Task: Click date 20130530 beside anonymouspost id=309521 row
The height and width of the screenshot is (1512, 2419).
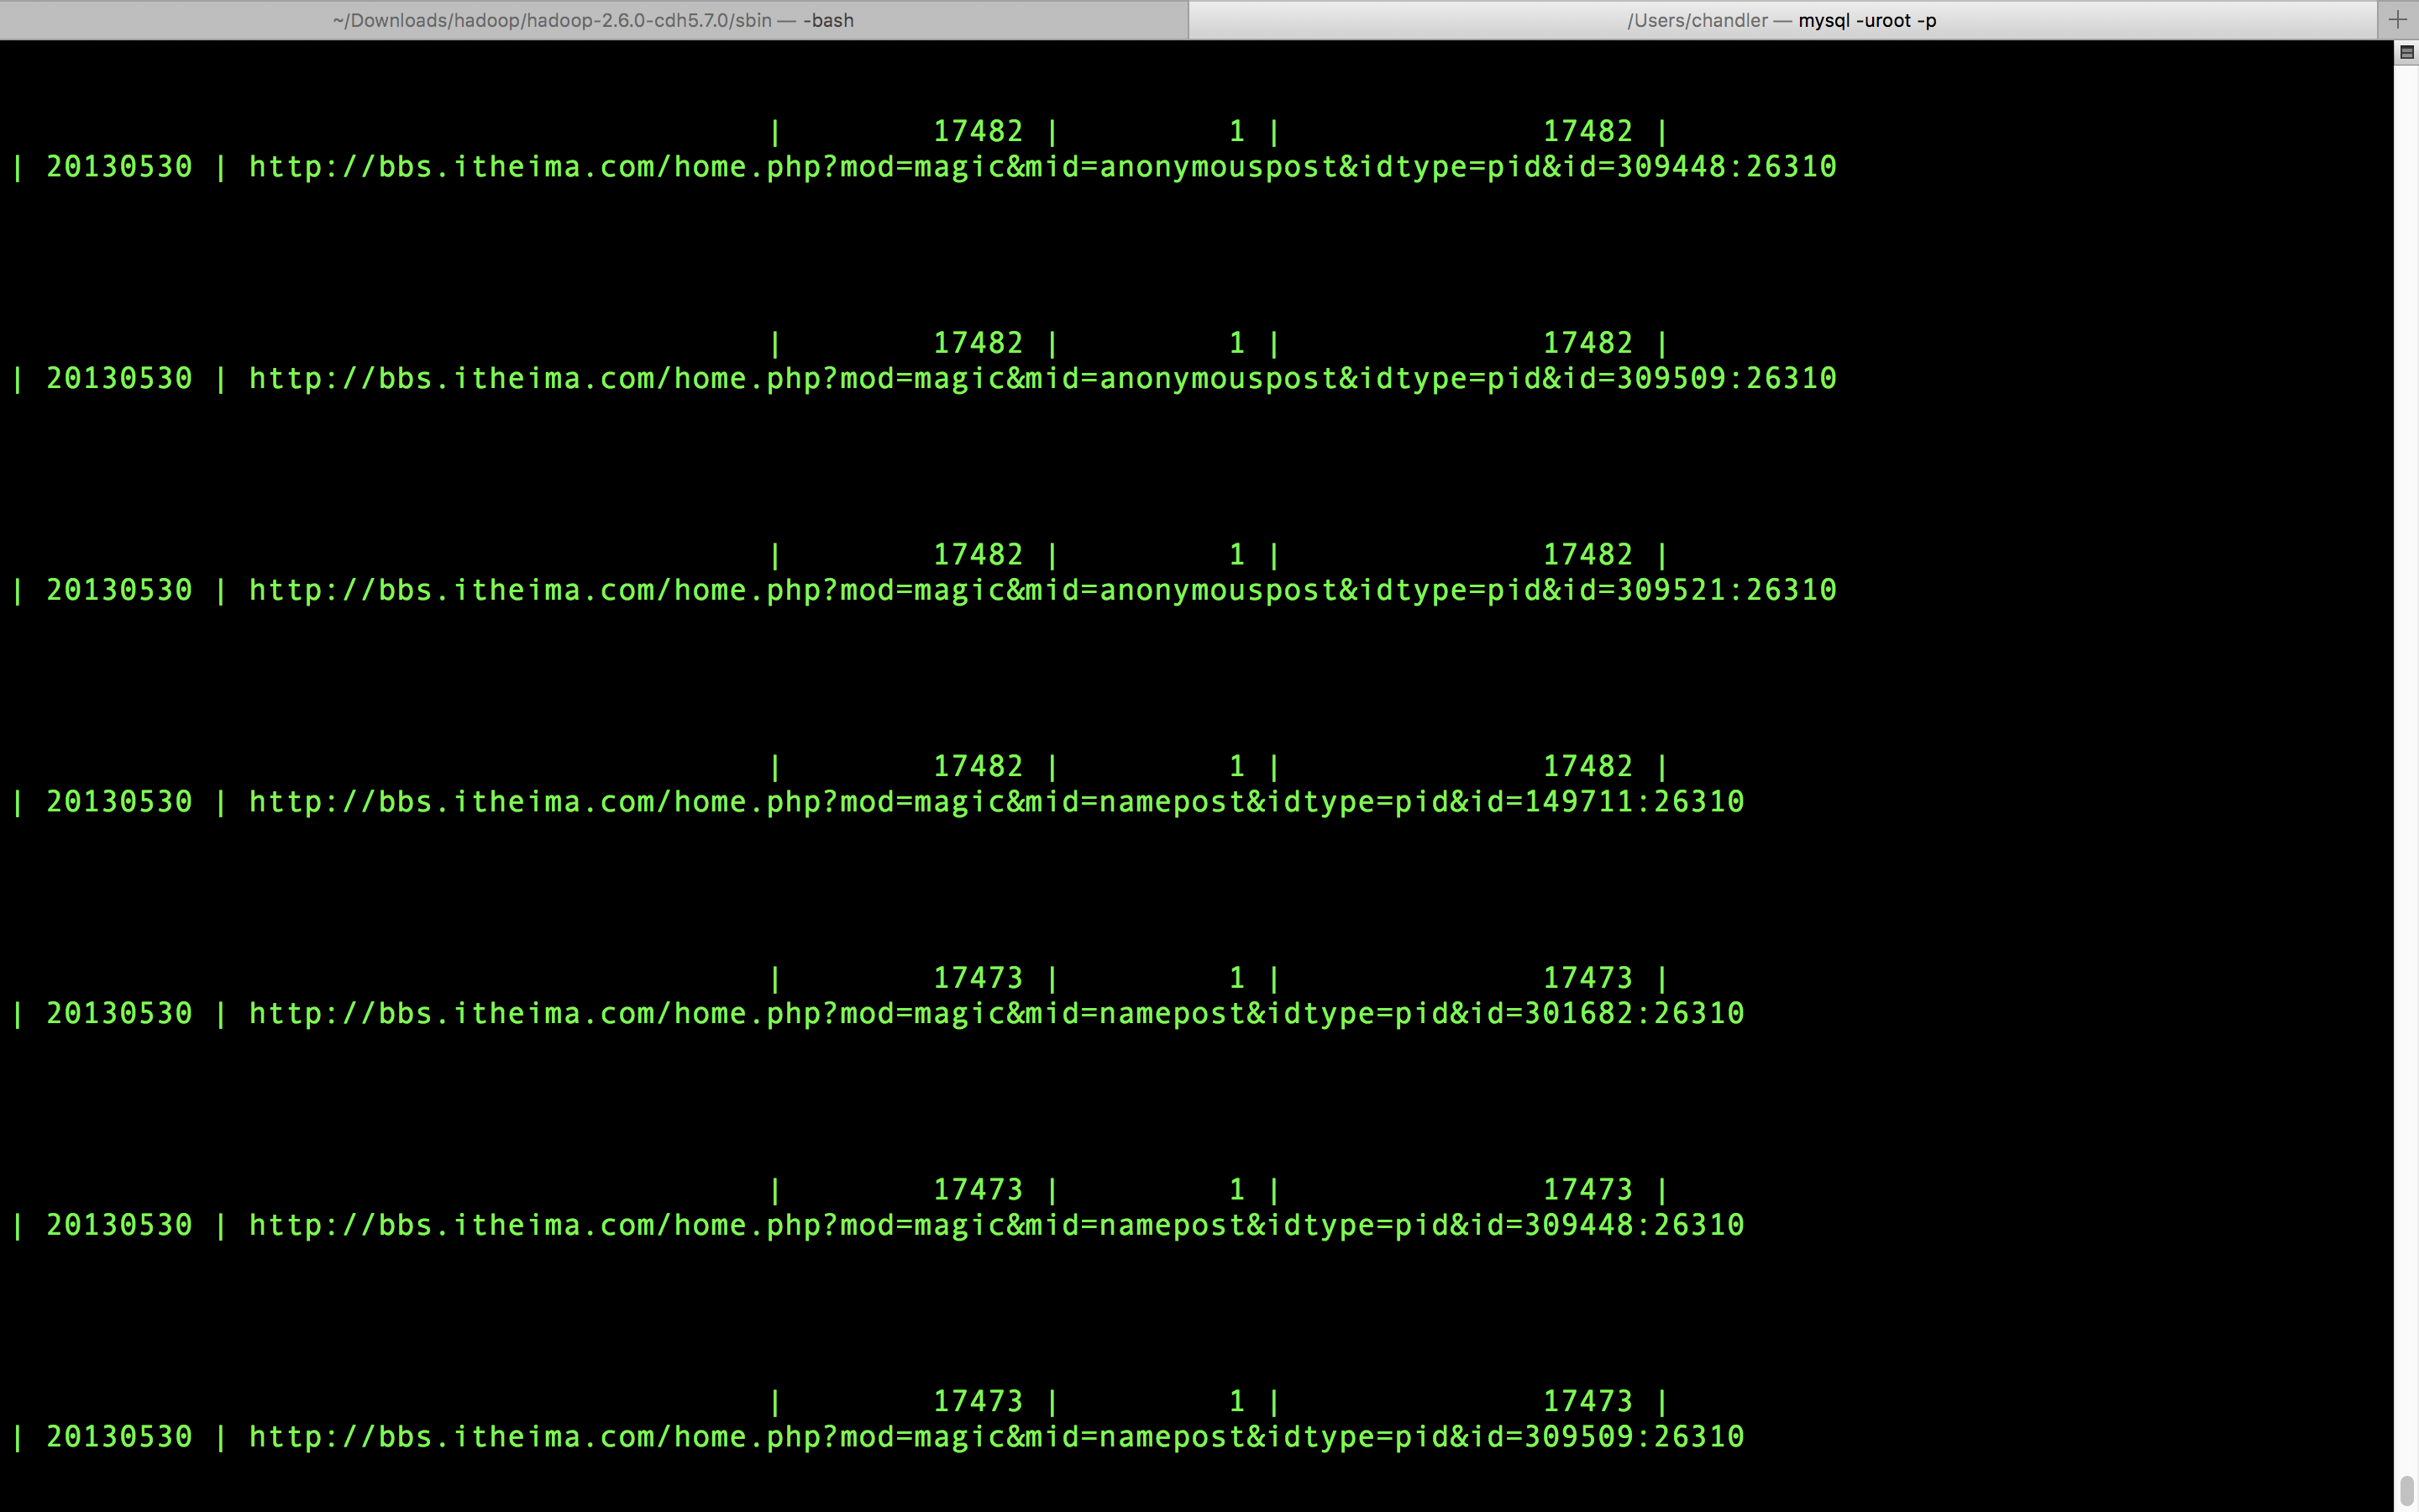Action: point(119,591)
